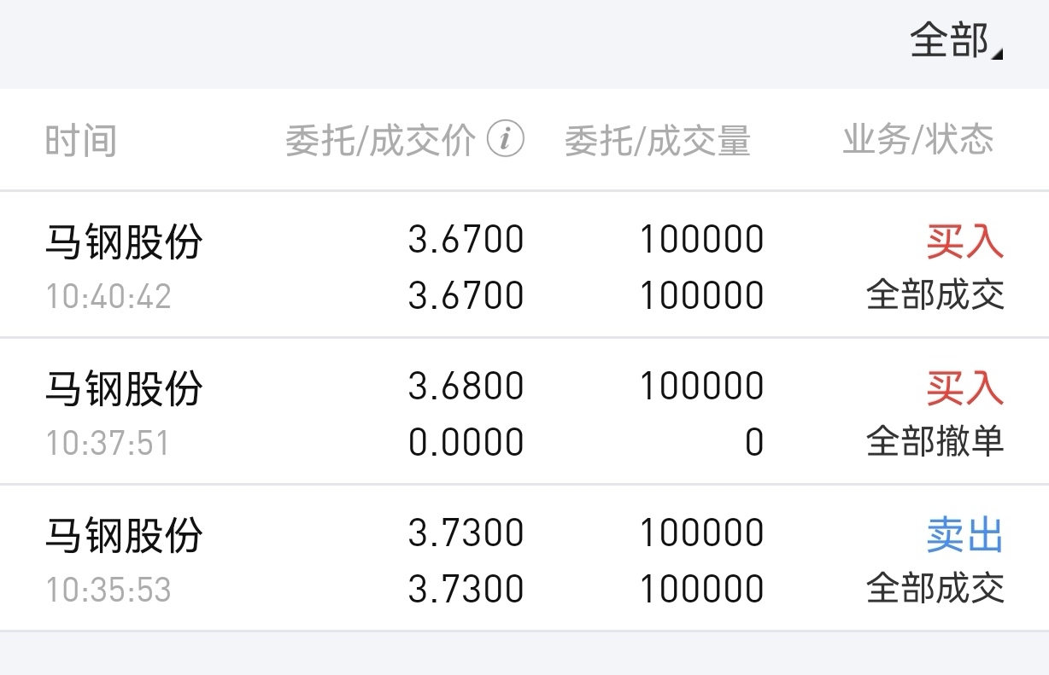Image resolution: width=1049 pixels, height=675 pixels.
Task: Click the 3.7300 order price
Action: [466, 533]
